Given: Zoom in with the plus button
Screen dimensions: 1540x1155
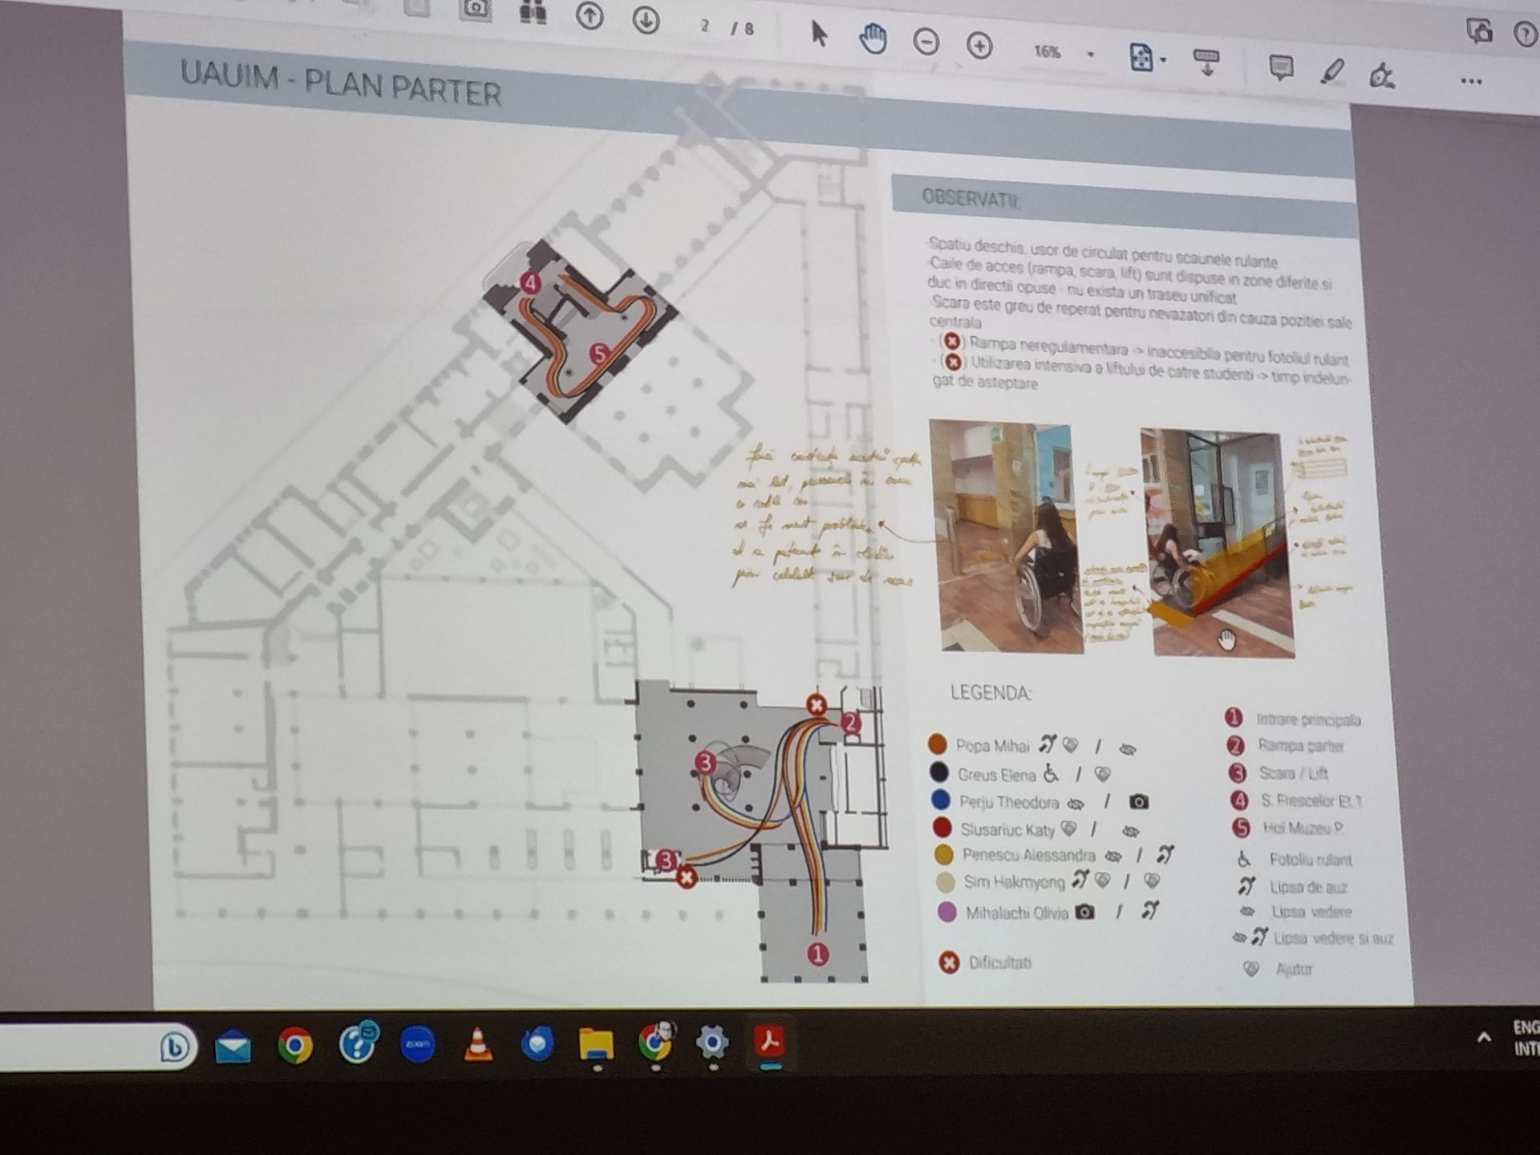Looking at the screenshot, I should (x=979, y=46).
